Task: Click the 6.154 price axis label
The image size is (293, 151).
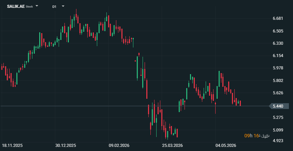Action: 278,56
